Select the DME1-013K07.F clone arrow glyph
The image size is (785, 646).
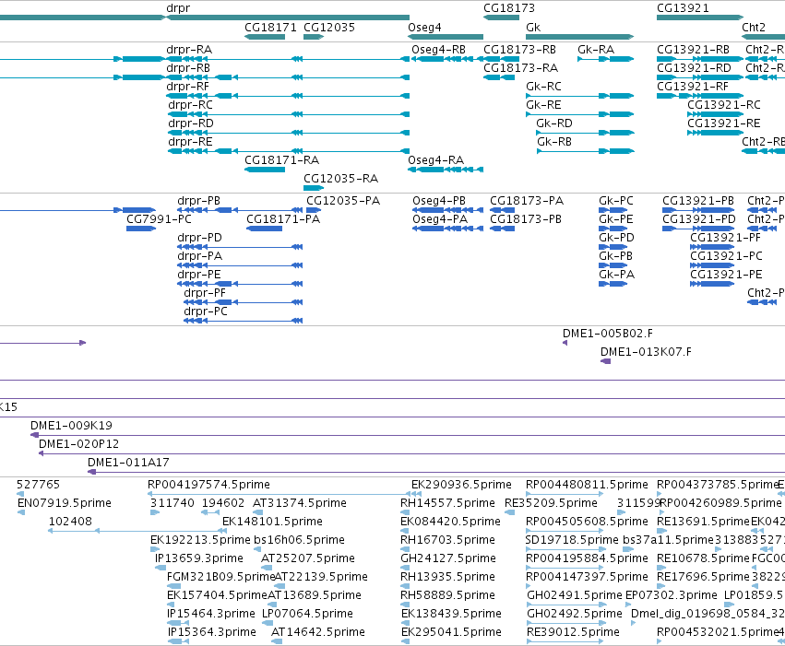(x=605, y=361)
